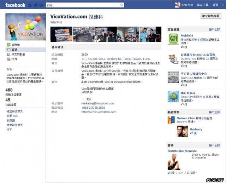Open third crowd photo thumbnail
The image size is (226, 183).
coord(106,34)
